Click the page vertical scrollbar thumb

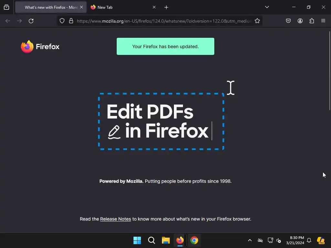[329, 71]
